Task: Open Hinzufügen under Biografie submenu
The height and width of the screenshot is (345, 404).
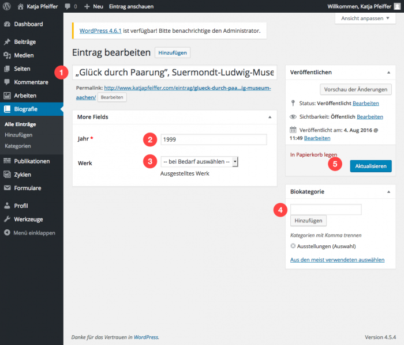Action: pos(18,135)
